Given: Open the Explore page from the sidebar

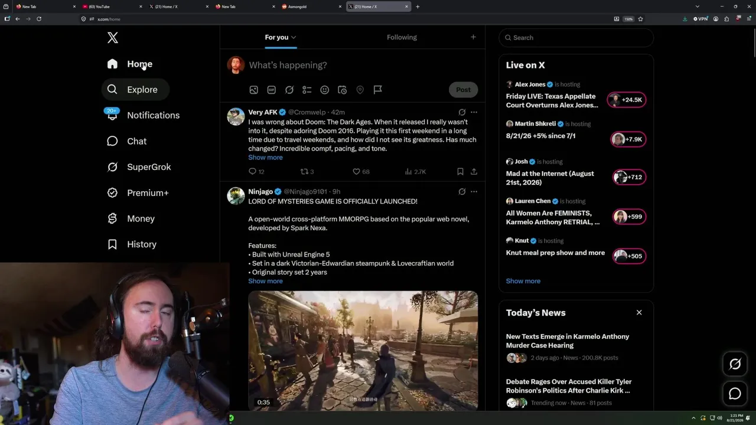Looking at the screenshot, I should (x=135, y=90).
